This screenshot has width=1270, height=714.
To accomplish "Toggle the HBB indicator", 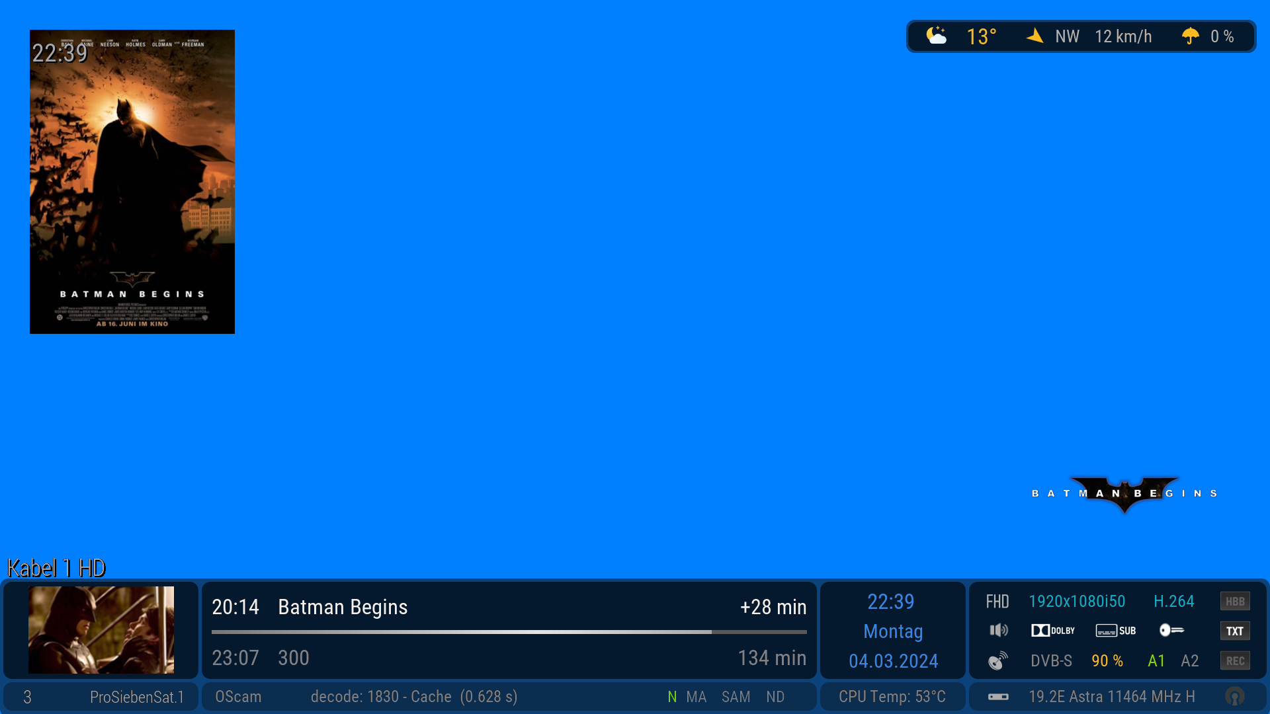I will pos(1234,602).
